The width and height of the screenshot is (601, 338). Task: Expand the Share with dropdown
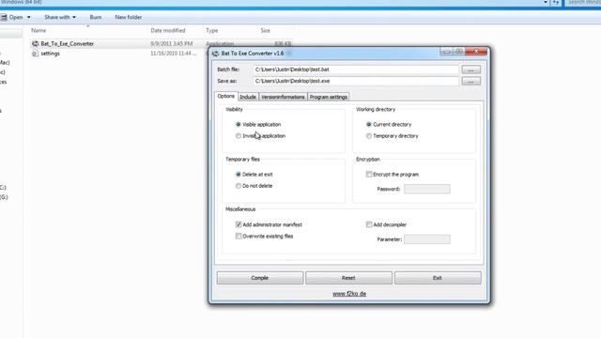74,17
